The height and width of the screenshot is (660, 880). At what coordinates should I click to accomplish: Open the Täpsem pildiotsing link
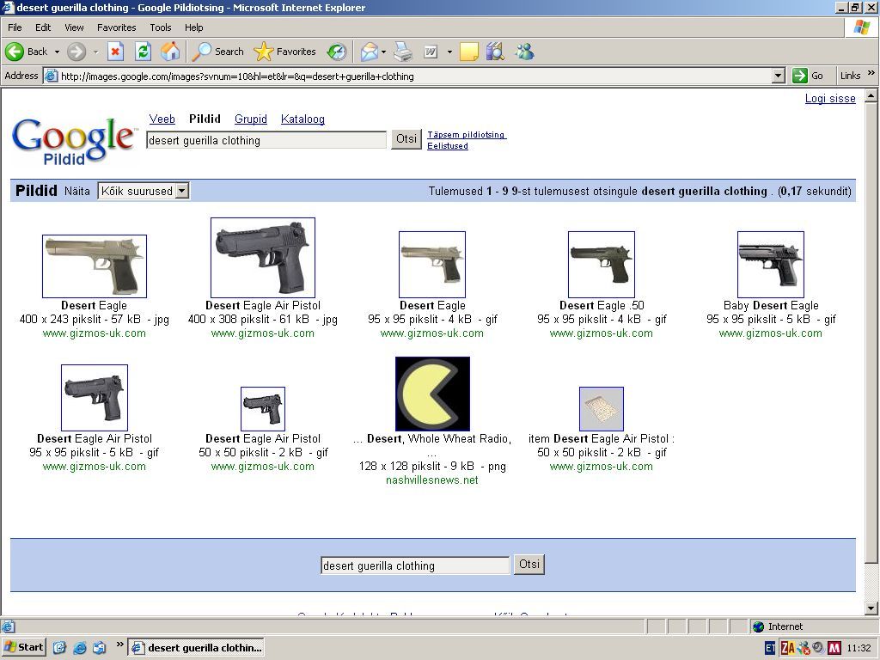(467, 135)
